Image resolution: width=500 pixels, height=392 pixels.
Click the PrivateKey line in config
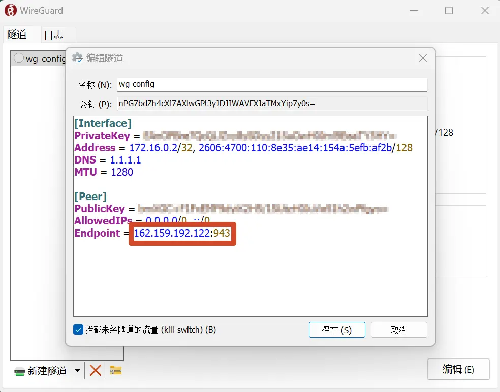[x=235, y=136]
